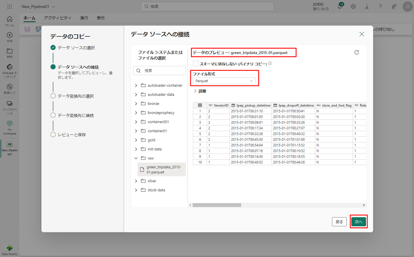Click the table grid icon in preview header

(x=200, y=105)
